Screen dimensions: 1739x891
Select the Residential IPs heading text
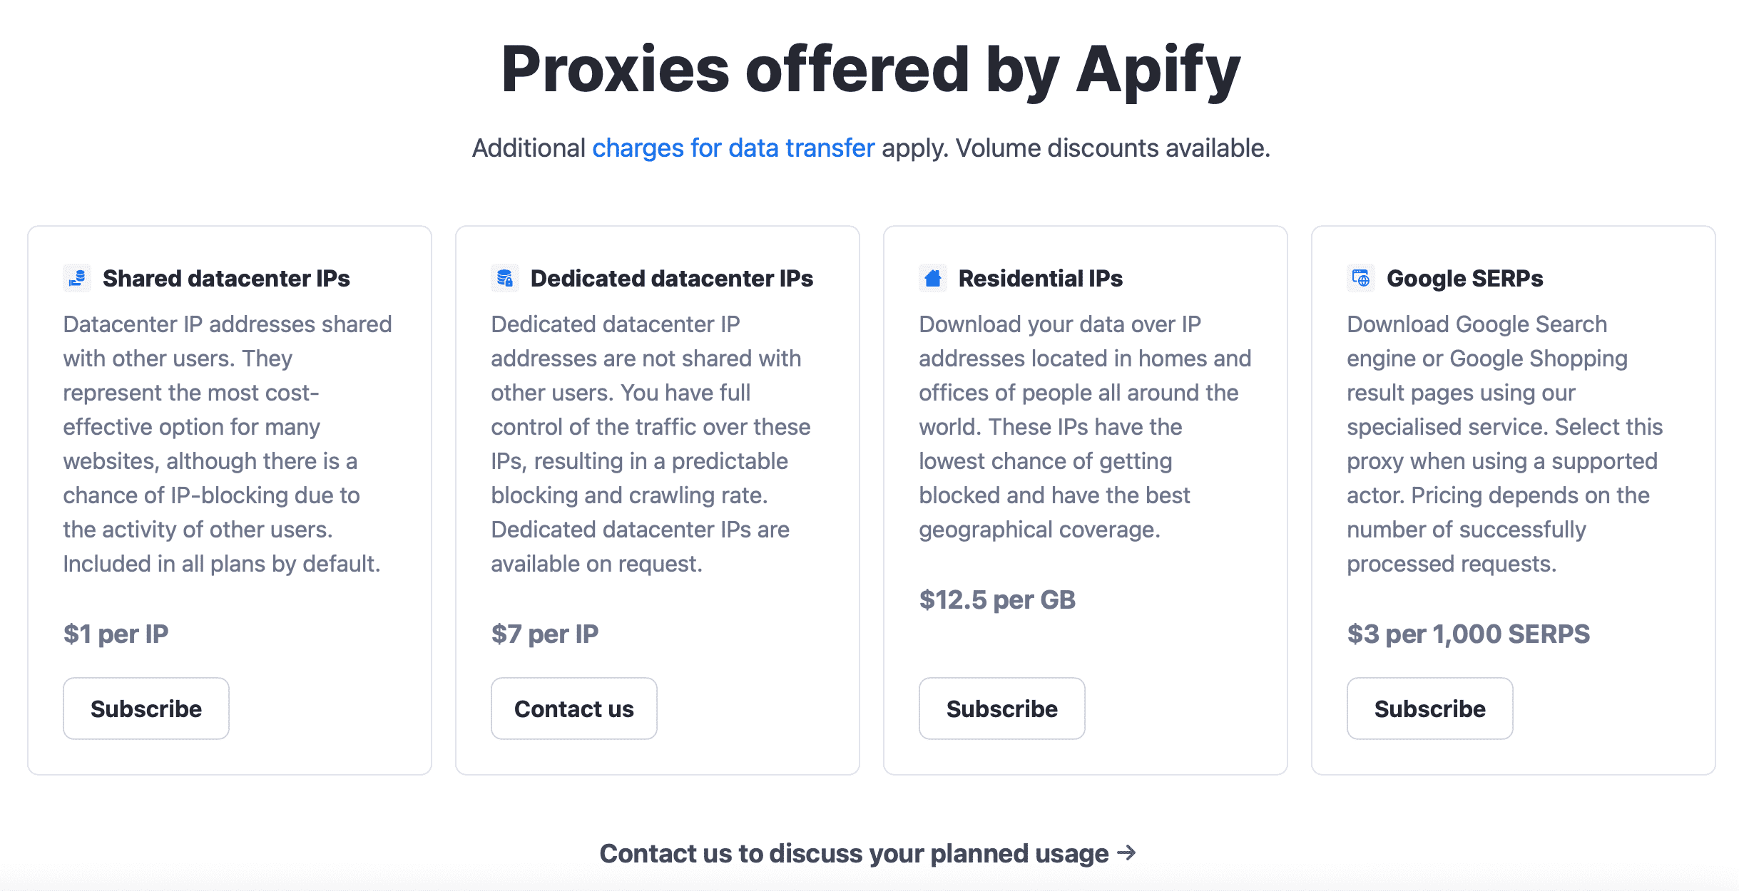(1041, 279)
